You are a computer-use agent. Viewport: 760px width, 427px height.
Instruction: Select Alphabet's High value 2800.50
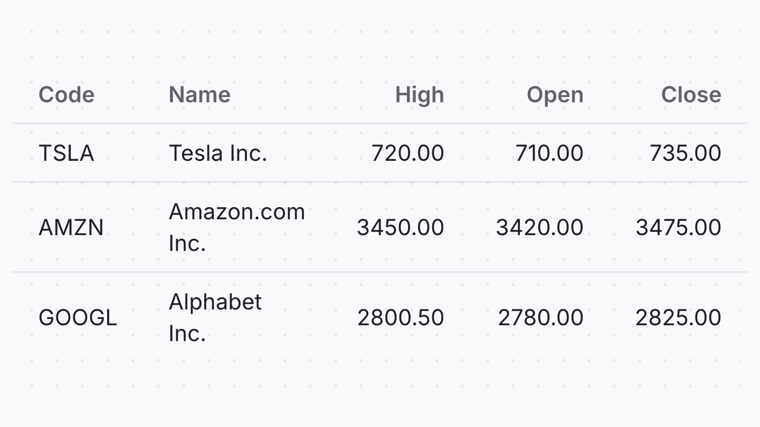[401, 318]
